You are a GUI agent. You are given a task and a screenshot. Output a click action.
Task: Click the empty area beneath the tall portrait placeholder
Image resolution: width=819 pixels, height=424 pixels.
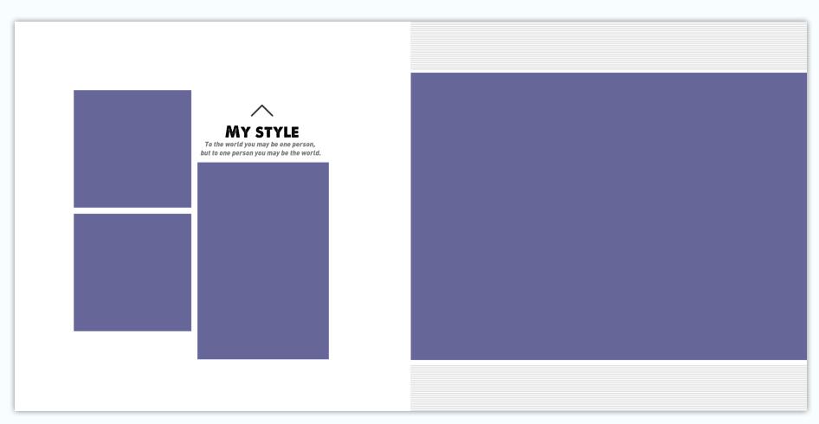tap(263, 383)
